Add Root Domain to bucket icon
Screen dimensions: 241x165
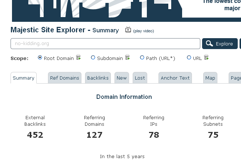coord(79,57)
